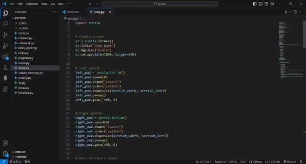Switch to the Welcome tab
This screenshot has width=306, height=164.
72,12
